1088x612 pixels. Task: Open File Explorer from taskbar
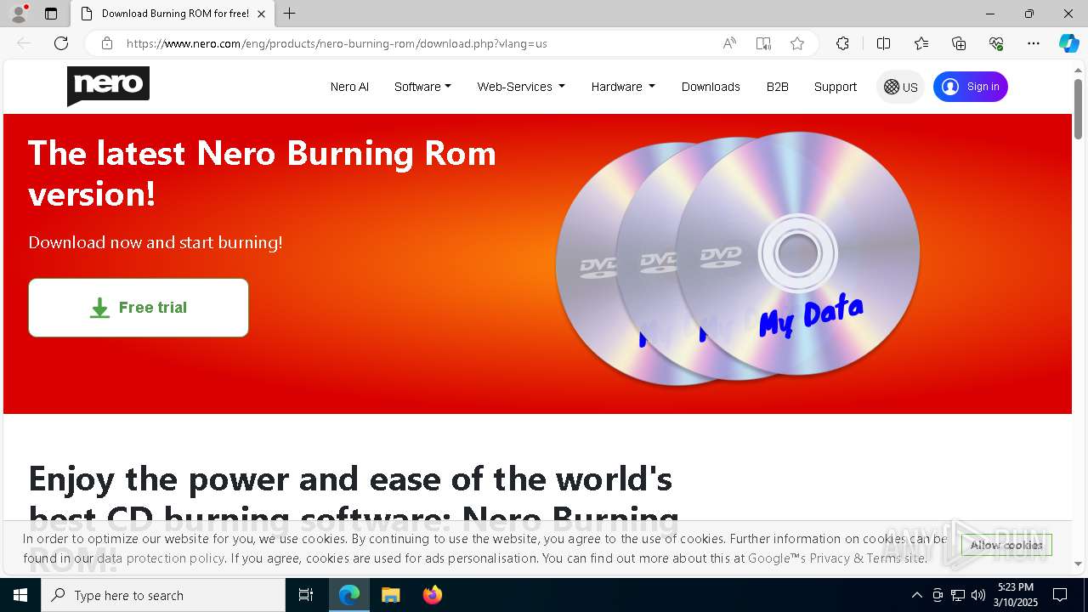[390, 595]
